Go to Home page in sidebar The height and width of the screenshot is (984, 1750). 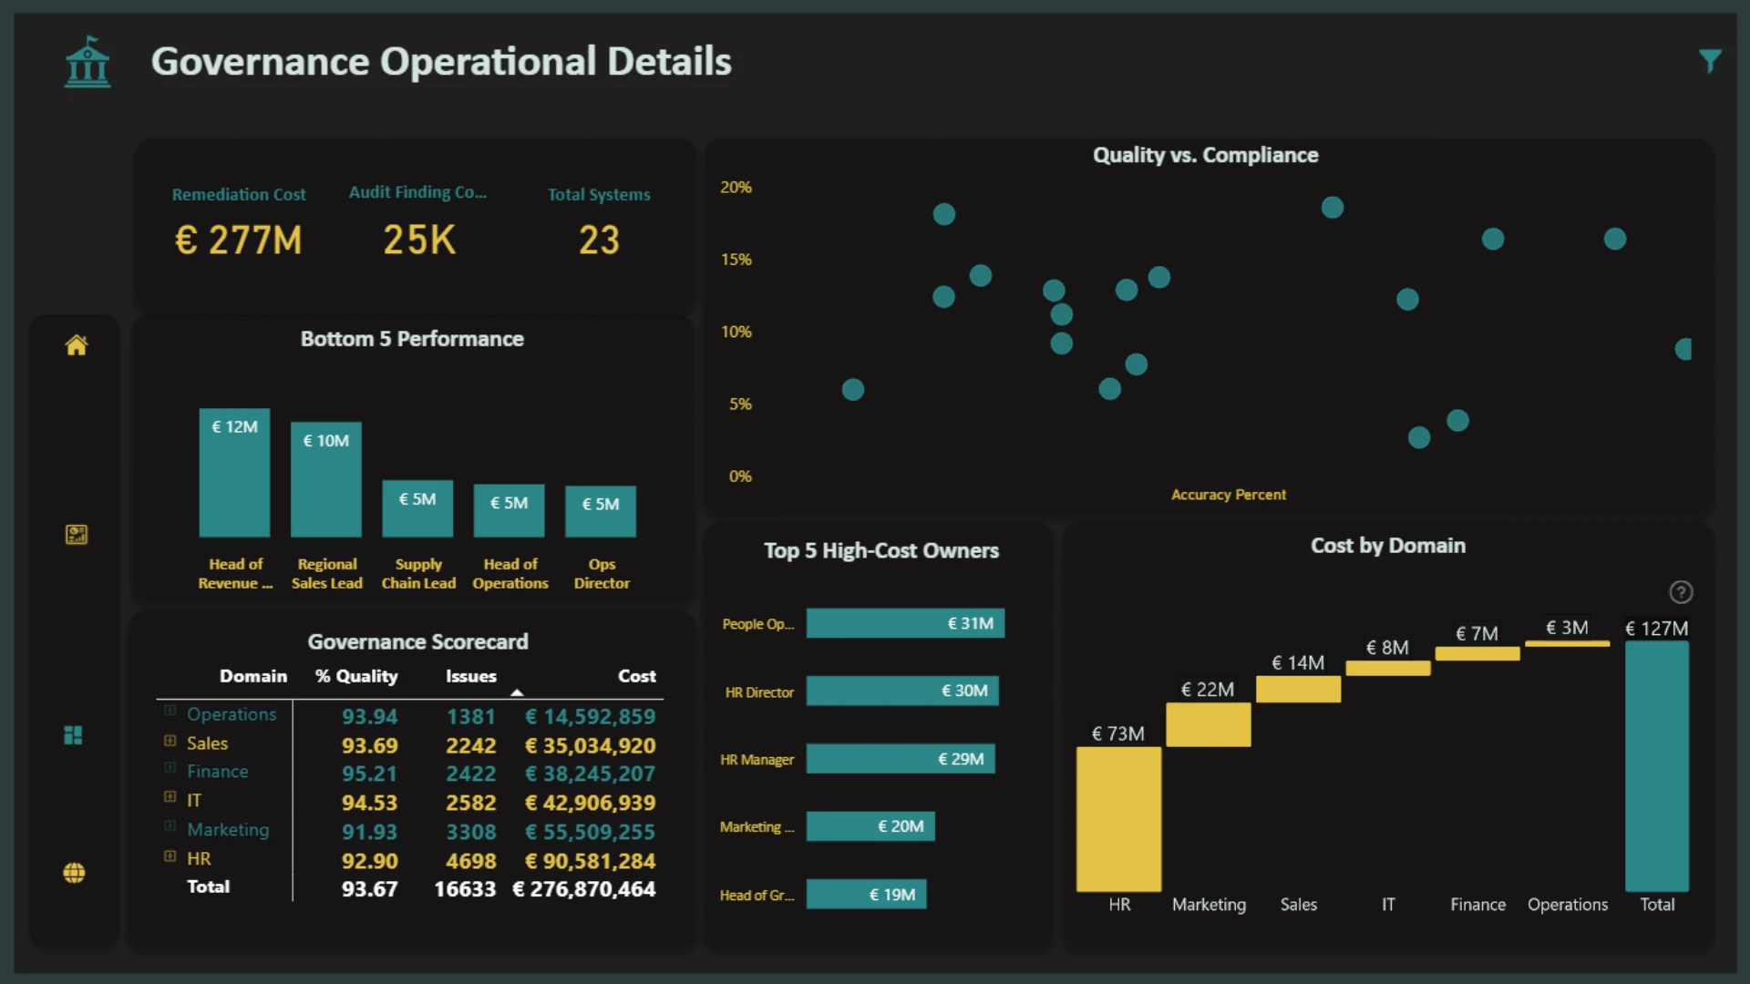[77, 345]
